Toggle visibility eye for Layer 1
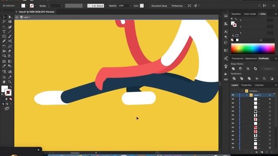Screen dimensions: 278x156 (x=233, y=95)
